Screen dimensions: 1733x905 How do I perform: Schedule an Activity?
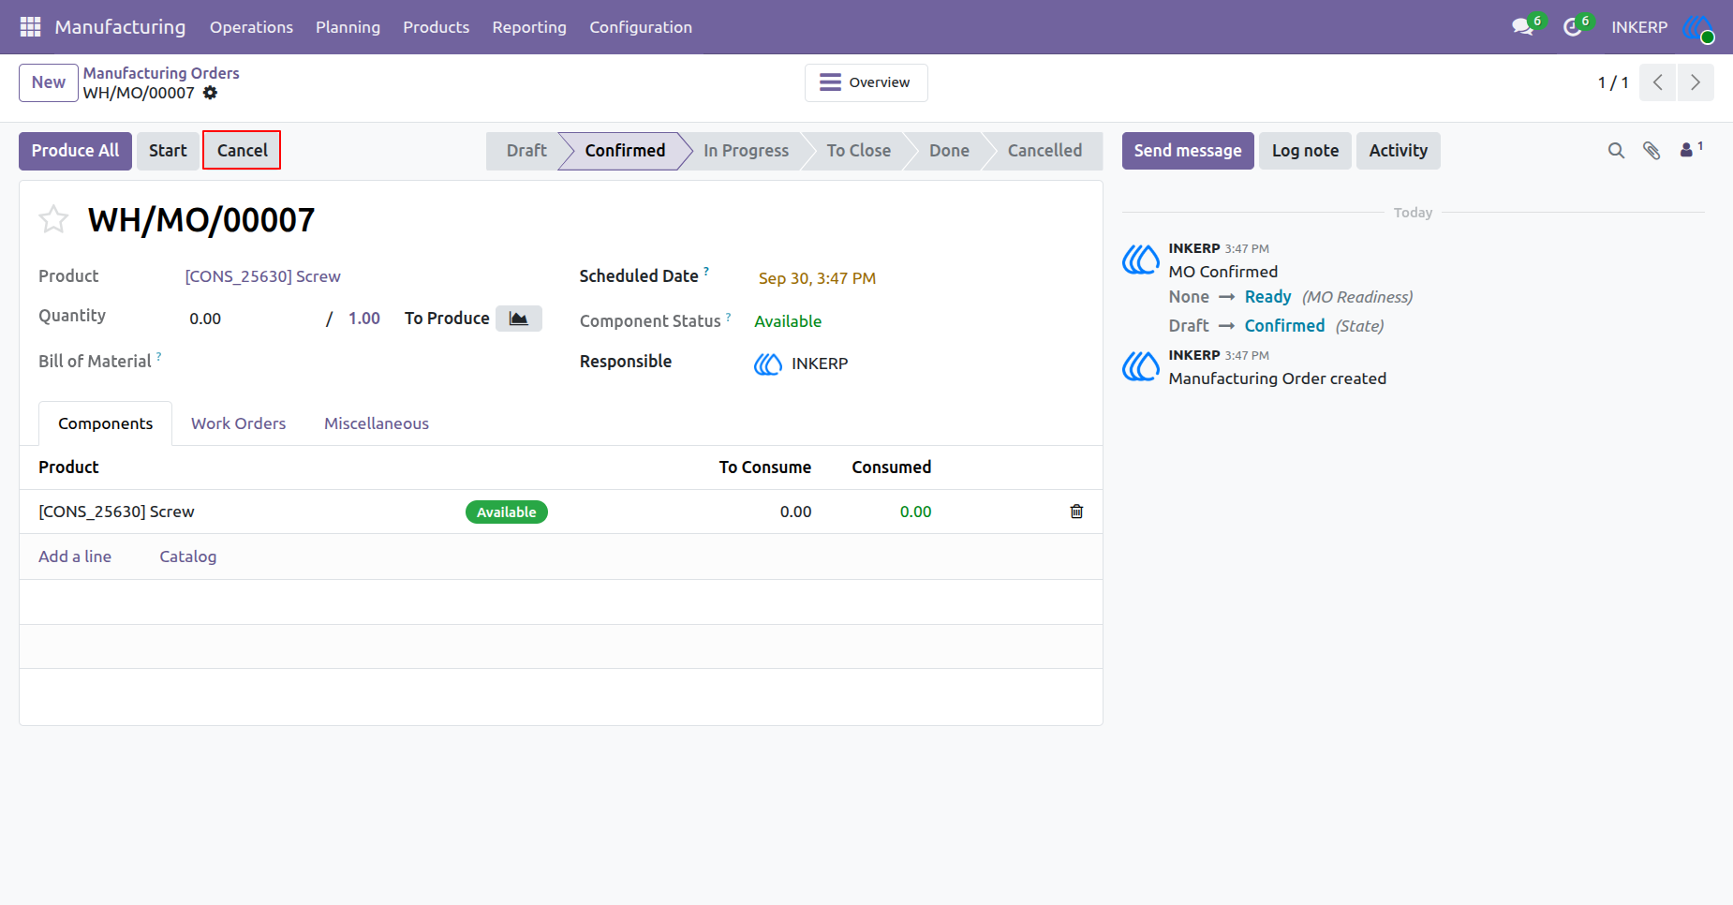(x=1398, y=151)
